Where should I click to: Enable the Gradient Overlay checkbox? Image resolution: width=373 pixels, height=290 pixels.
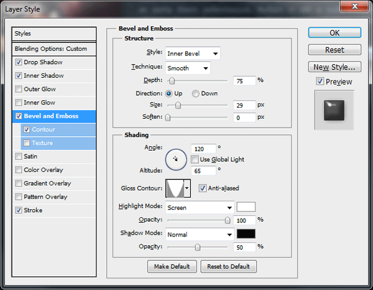(x=19, y=184)
